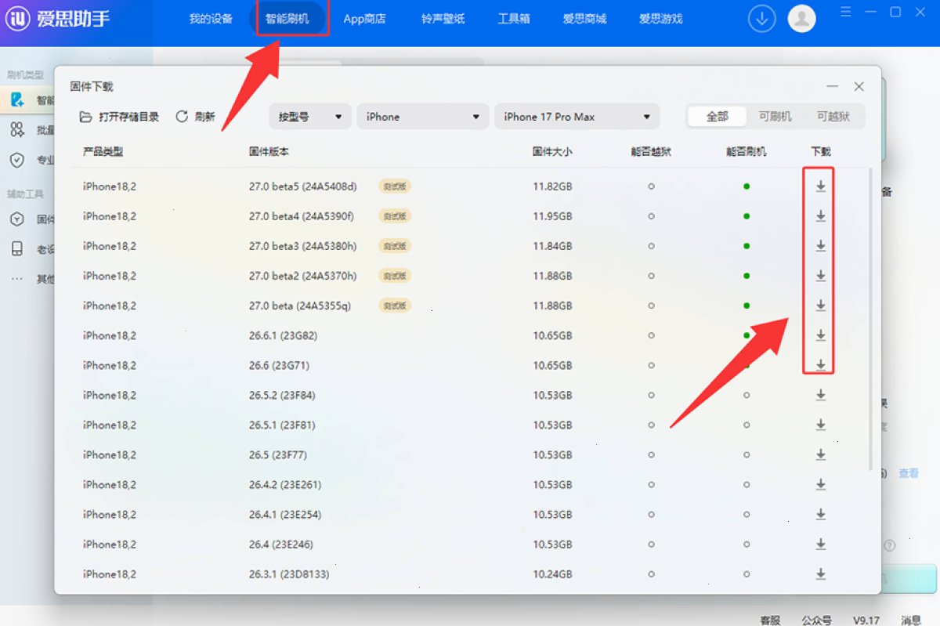This screenshot has width=940, height=626.
Task: Download firmware 27.0 beta3 (24A5380h)
Action: click(x=820, y=246)
